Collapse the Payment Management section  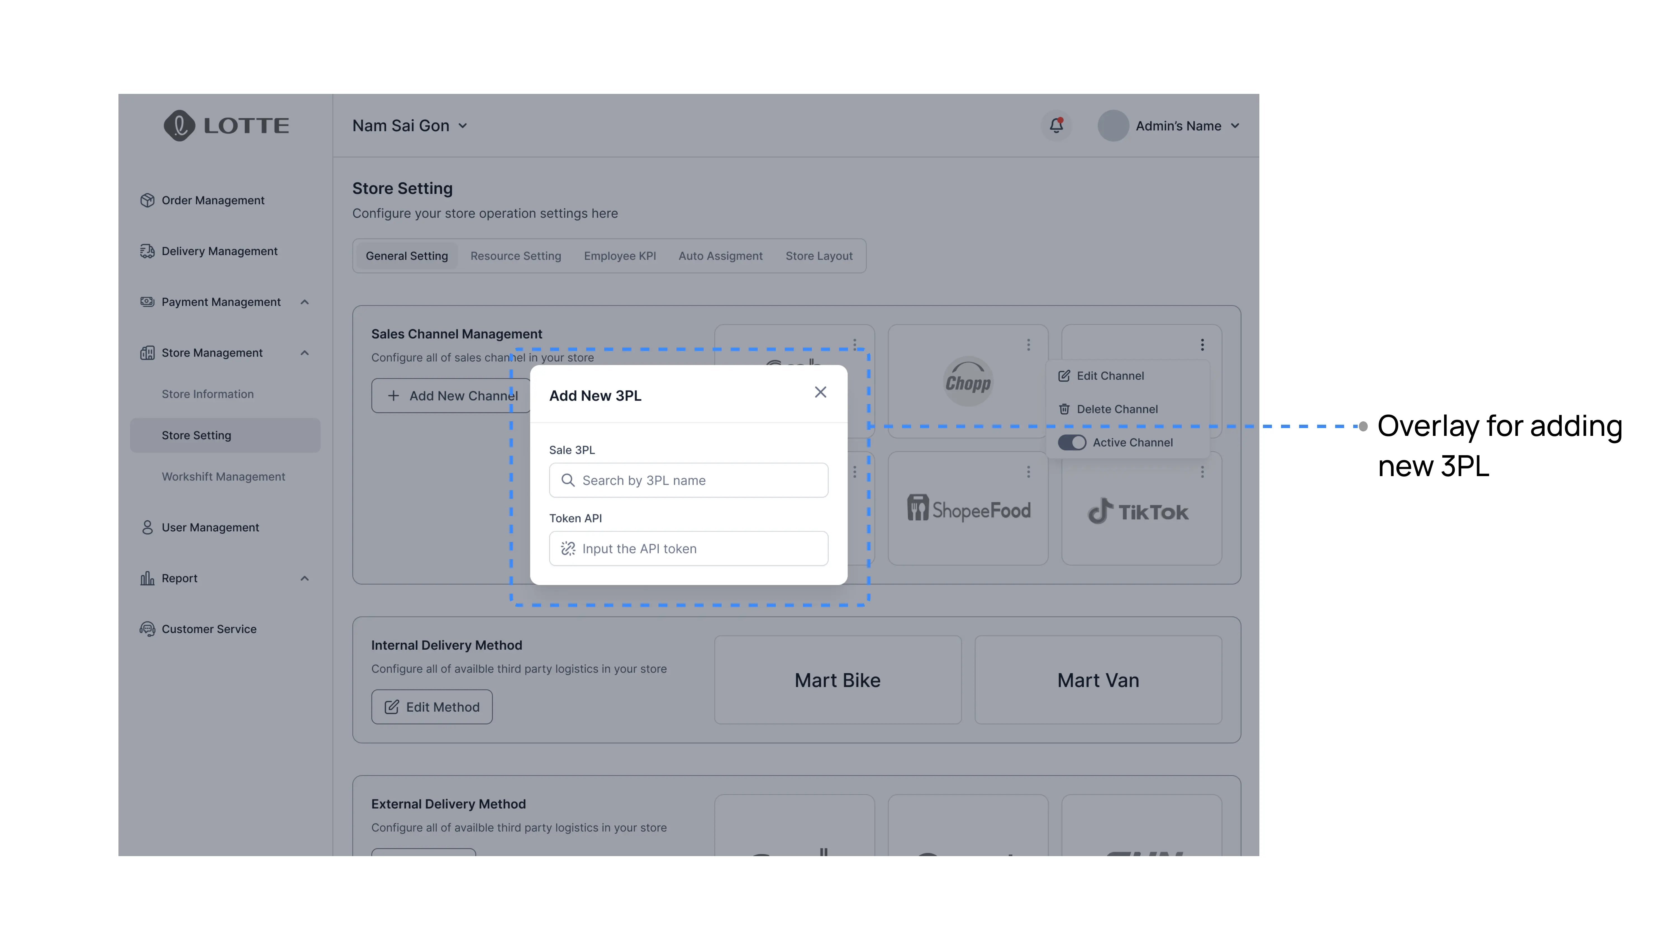click(304, 301)
